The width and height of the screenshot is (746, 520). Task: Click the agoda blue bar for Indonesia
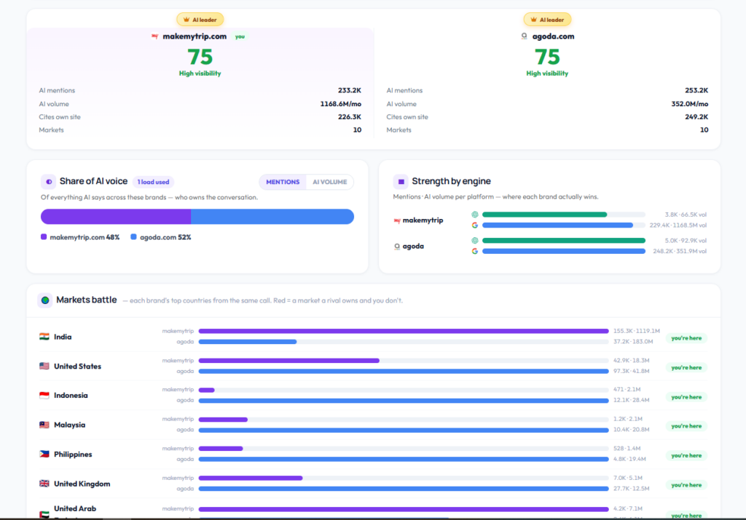tap(404, 401)
